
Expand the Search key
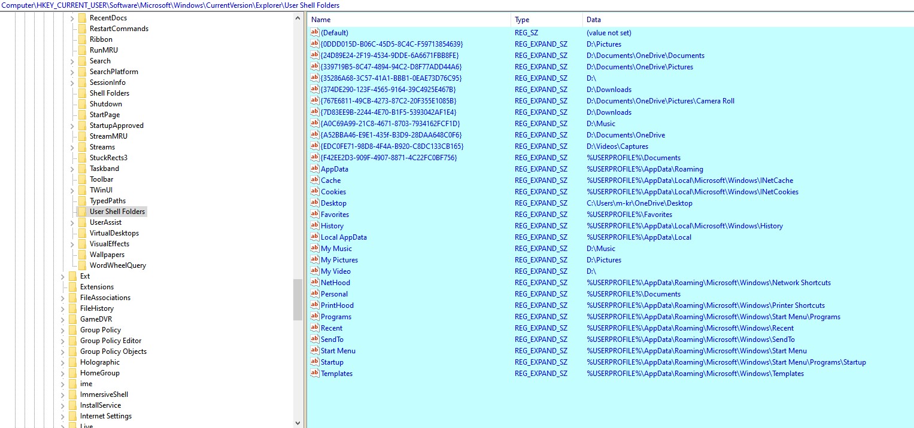tap(72, 61)
